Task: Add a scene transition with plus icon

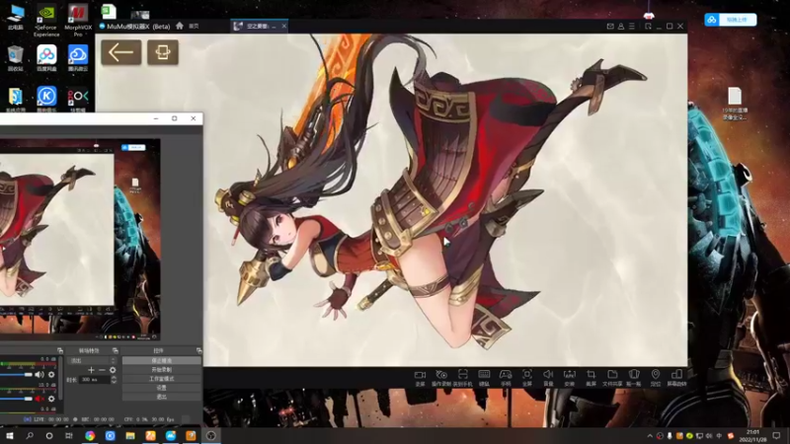Action: click(91, 370)
